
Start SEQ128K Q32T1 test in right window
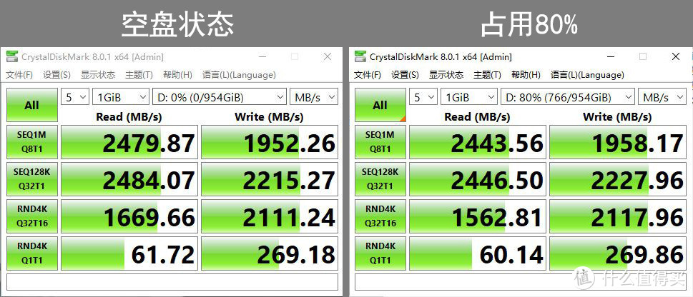[380, 179]
